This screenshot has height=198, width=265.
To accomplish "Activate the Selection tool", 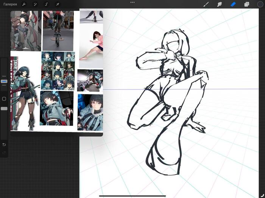I will 46,4.
